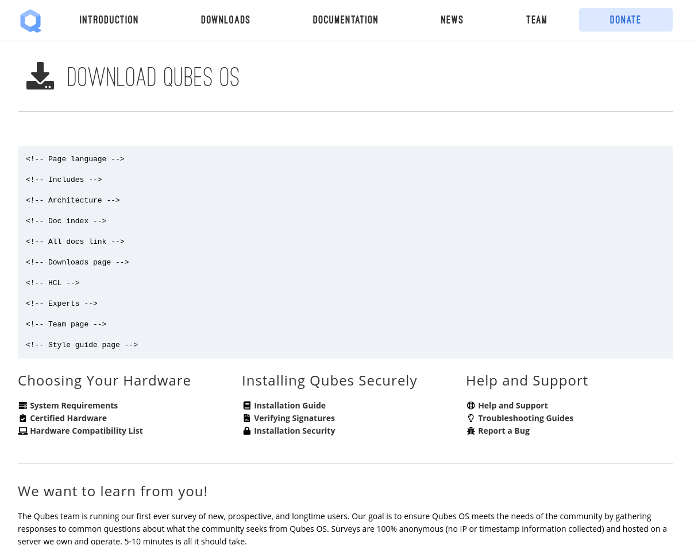Click the server icon next to System Requirements
Image resolution: width=698 pixels, height=545 pixels.
click(23, 406)
